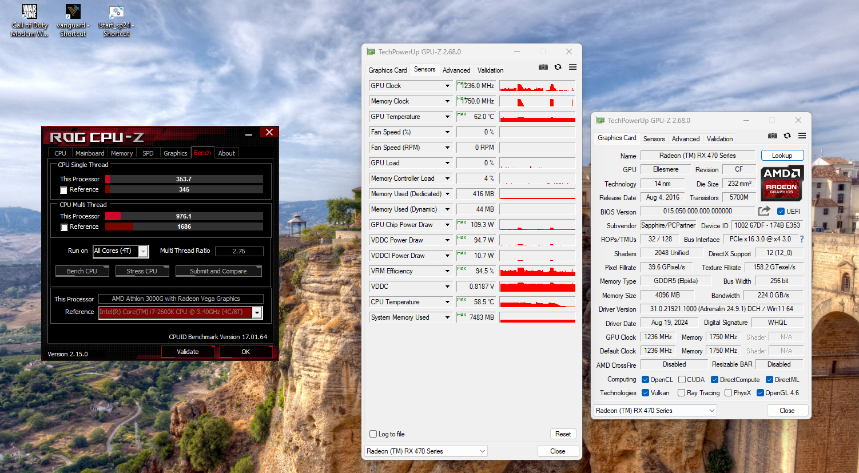The height and width of the screenshot is (473, 859).
Task: Expand the GPU Temperature sensor dropdown
Action: tap(447, 117)
